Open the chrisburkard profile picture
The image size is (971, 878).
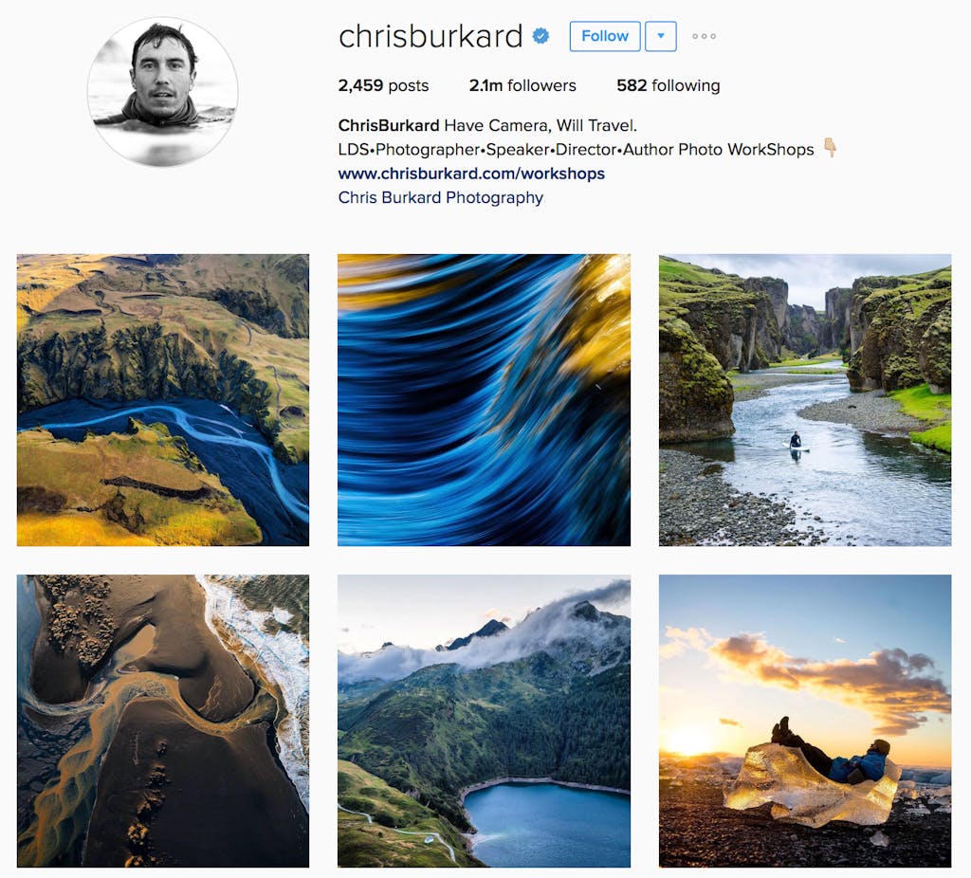(x=162, y=92)
